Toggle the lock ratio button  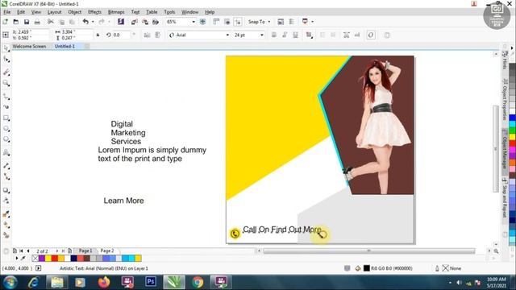click(x=98, y=35)
